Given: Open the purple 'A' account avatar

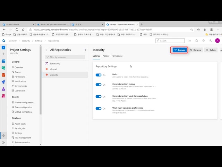Looking at the screenshot, I should 217,41.
